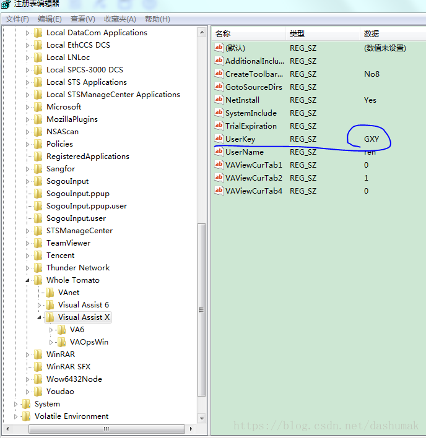Select the MozillaPlugins key

(72, 119)
